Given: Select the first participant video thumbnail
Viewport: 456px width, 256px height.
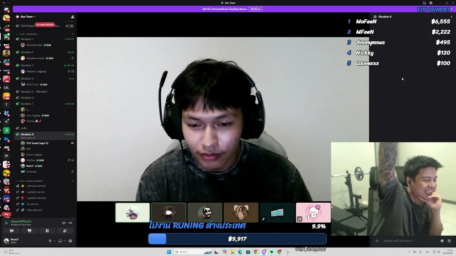Looking at the screenshot, I should (133, 213).
